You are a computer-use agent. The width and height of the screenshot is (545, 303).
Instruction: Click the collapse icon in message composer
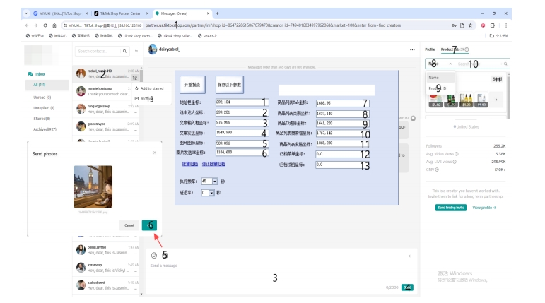click(409, 256)
